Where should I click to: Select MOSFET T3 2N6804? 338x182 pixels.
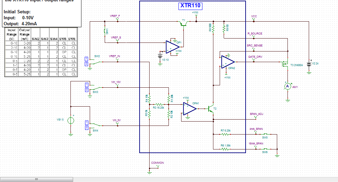click(285, 64)
